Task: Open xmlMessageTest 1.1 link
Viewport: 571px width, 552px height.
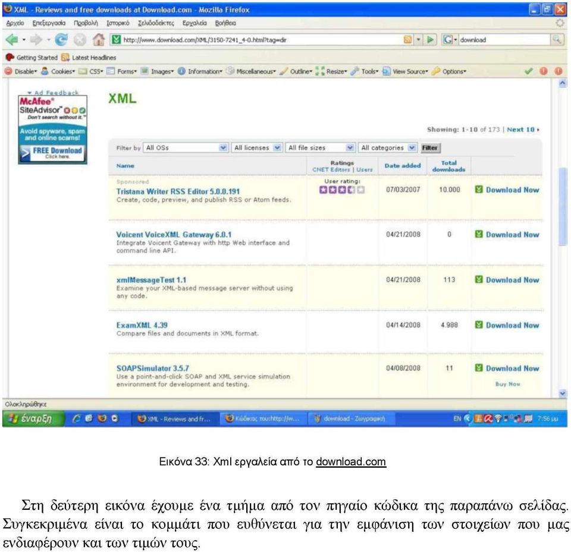Action: point(151,280)
